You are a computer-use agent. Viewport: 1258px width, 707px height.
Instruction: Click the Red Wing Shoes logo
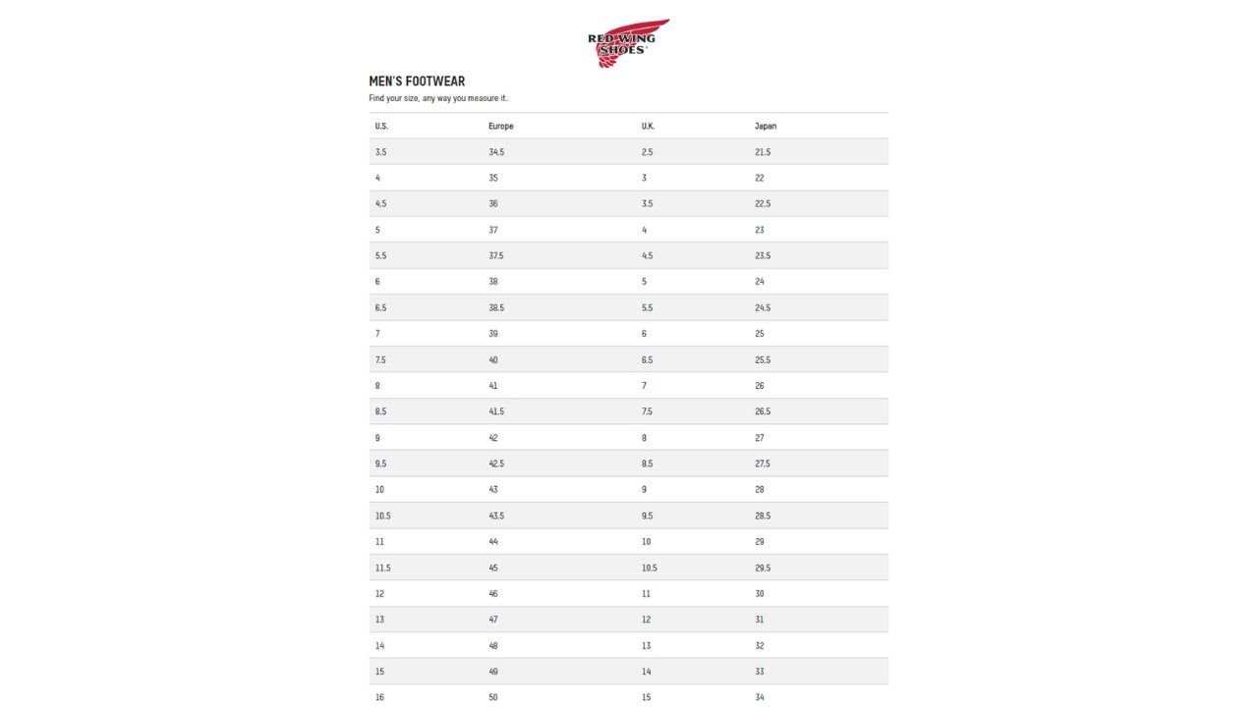[628, 43]
